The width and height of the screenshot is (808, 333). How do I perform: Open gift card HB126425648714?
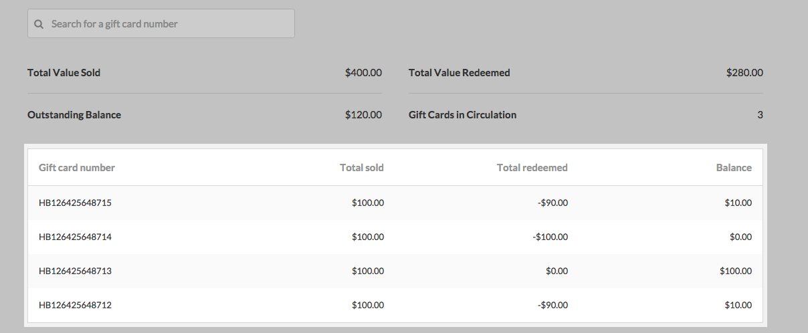(x=76, y=237)
